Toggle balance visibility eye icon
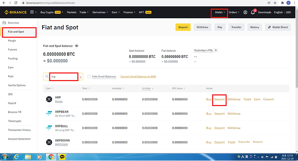This screenshot has width=298, height=161. pos(77,46)
